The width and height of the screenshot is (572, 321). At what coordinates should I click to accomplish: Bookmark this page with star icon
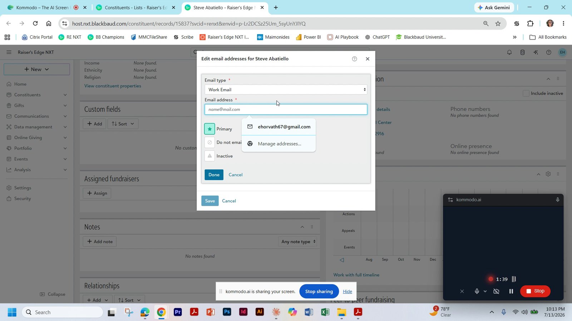tap(498, 24)
